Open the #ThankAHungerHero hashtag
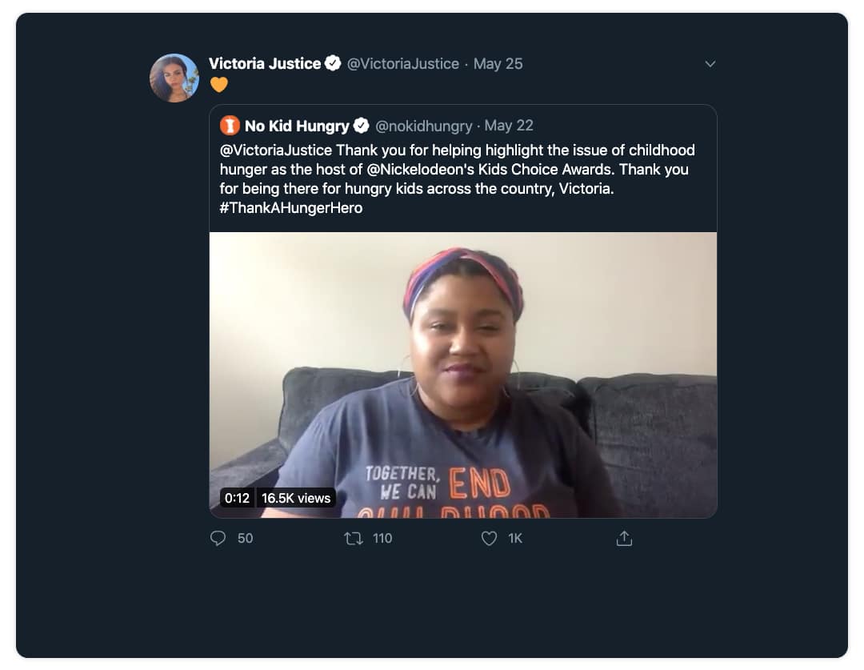 291,208
